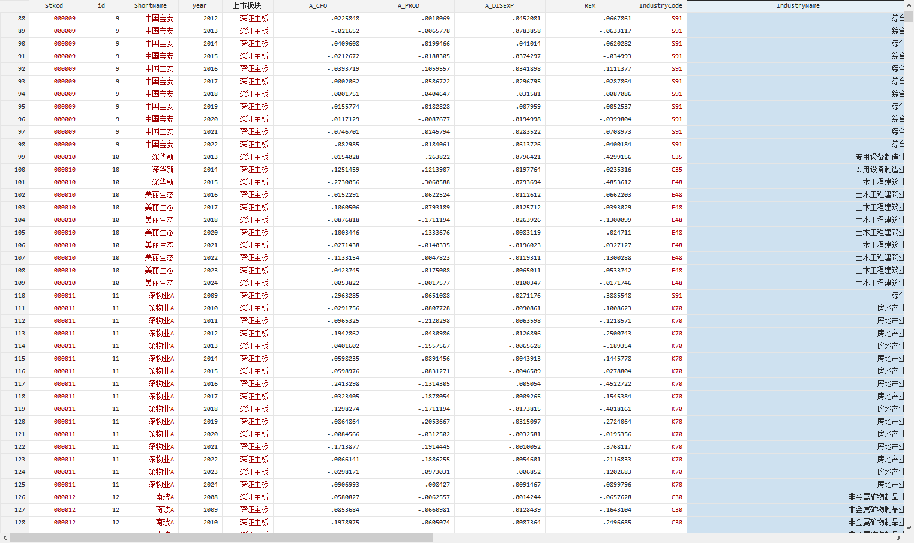Click the vertical scrollbar down arrow
The height and width of the screenshot is (543, 914).
(x=909, y=528)
